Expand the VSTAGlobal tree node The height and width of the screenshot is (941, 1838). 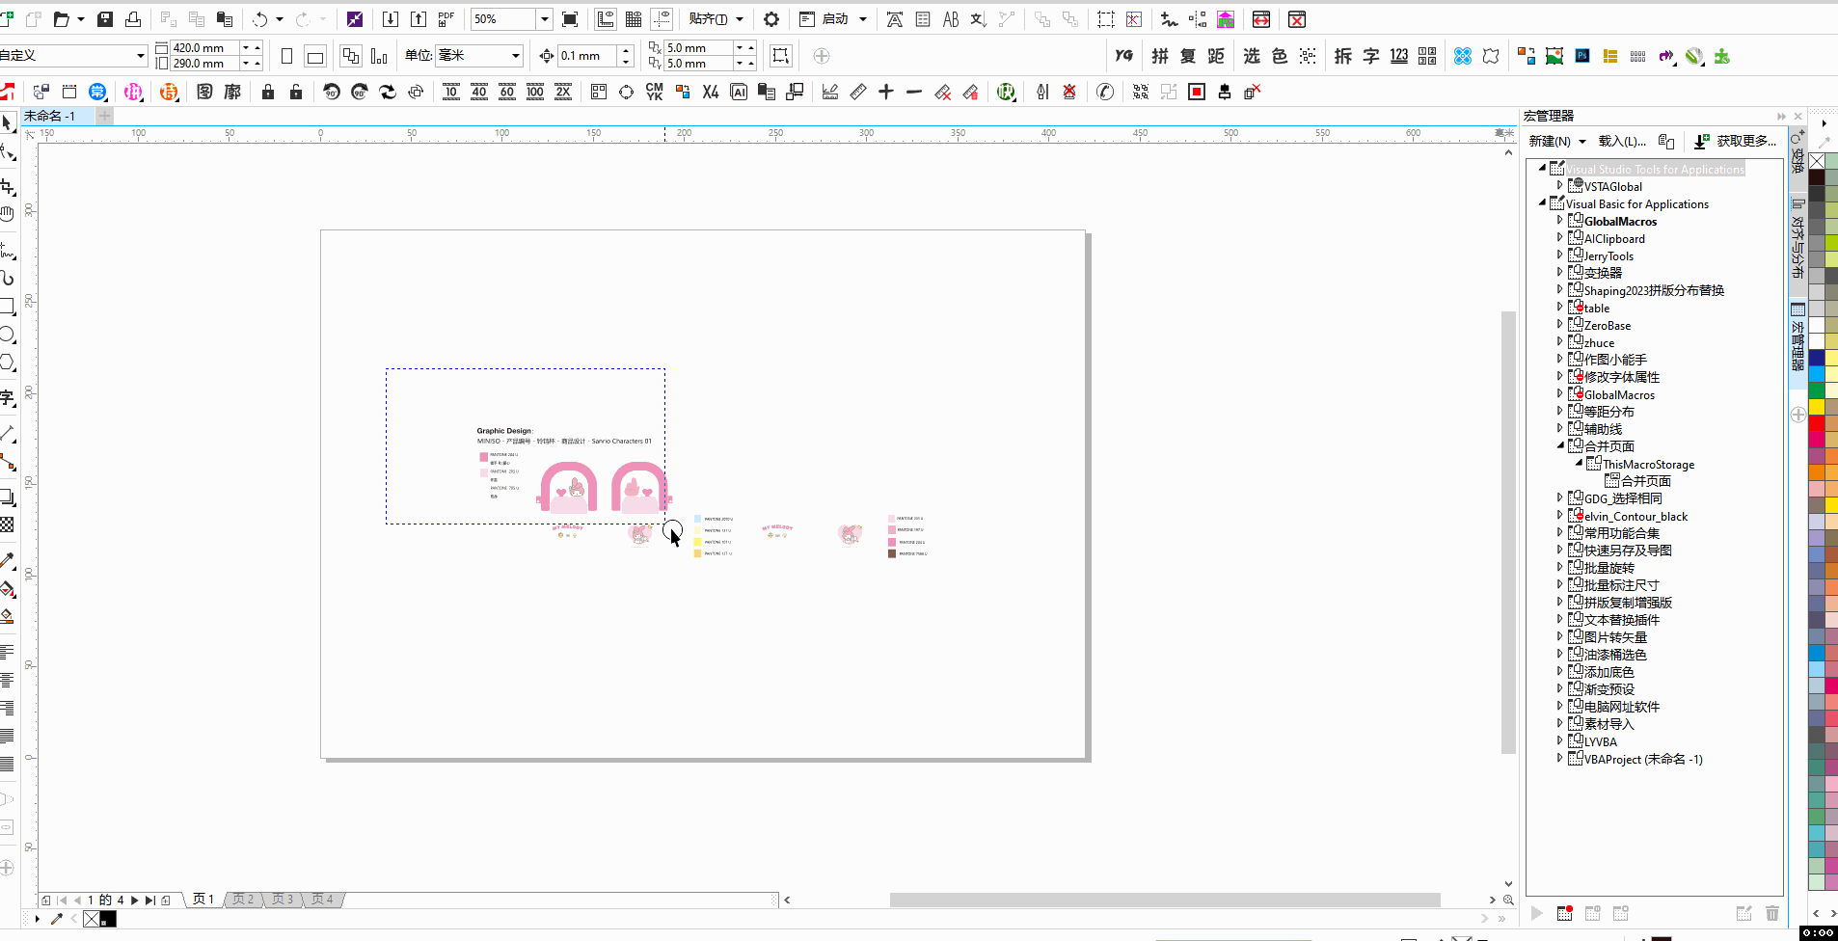click(1559, 186)
